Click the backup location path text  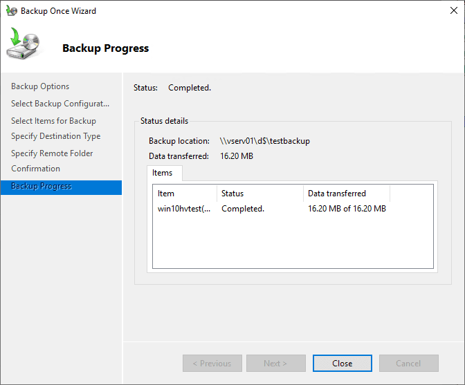(265, 141)
